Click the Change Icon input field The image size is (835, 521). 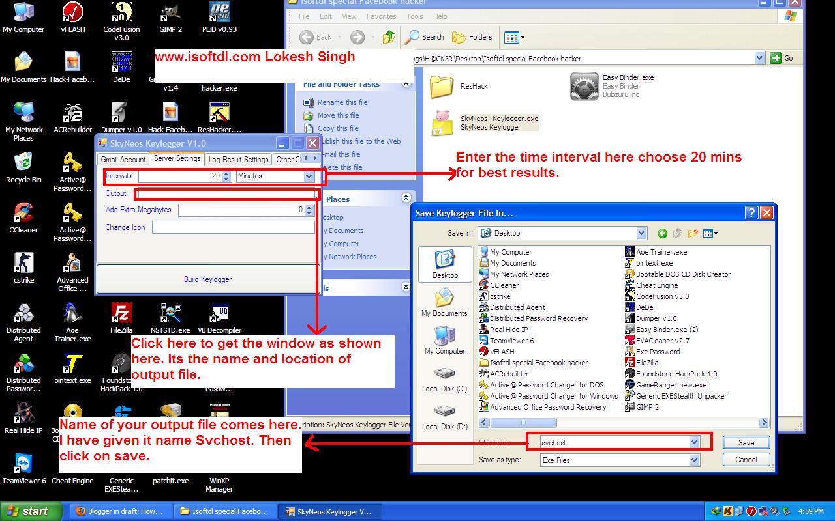click(x=233, y=227)
